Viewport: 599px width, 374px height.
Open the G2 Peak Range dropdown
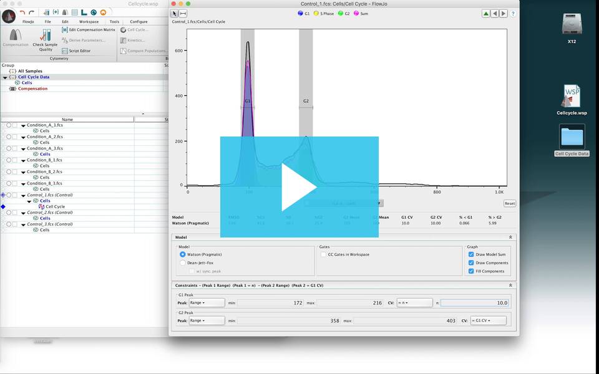tap(207, 320)
